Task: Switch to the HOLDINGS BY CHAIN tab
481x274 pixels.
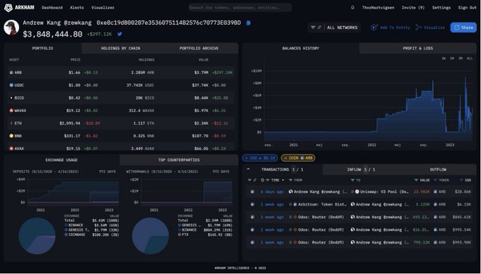Action: pos(120,48)
